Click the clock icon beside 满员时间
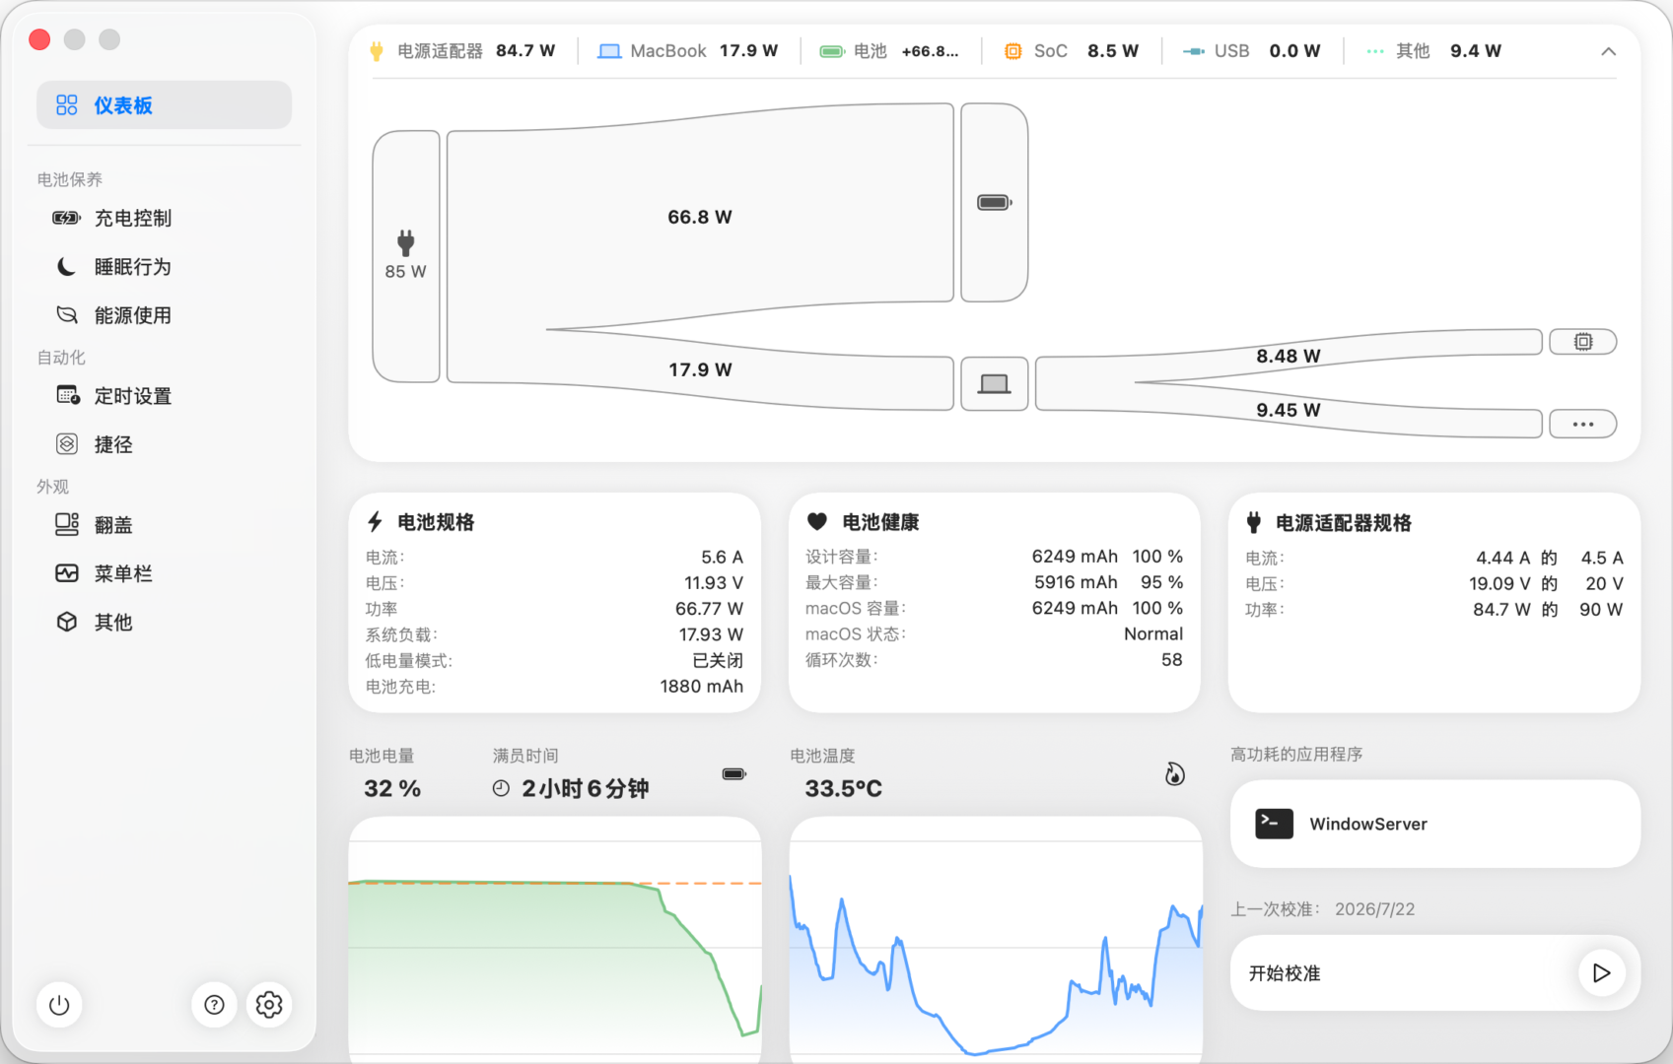The image size is (1673, 1064). pyautogui.click(x=501, y=788)
